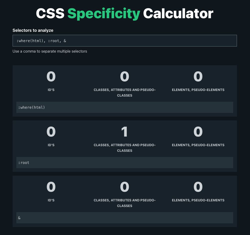
Task: Click the ID's count for :root
Action: tap(51, 132)
